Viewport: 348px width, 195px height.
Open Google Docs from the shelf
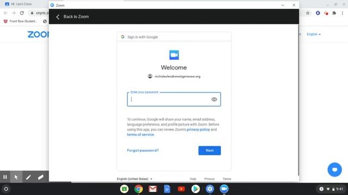coord(167,189)
